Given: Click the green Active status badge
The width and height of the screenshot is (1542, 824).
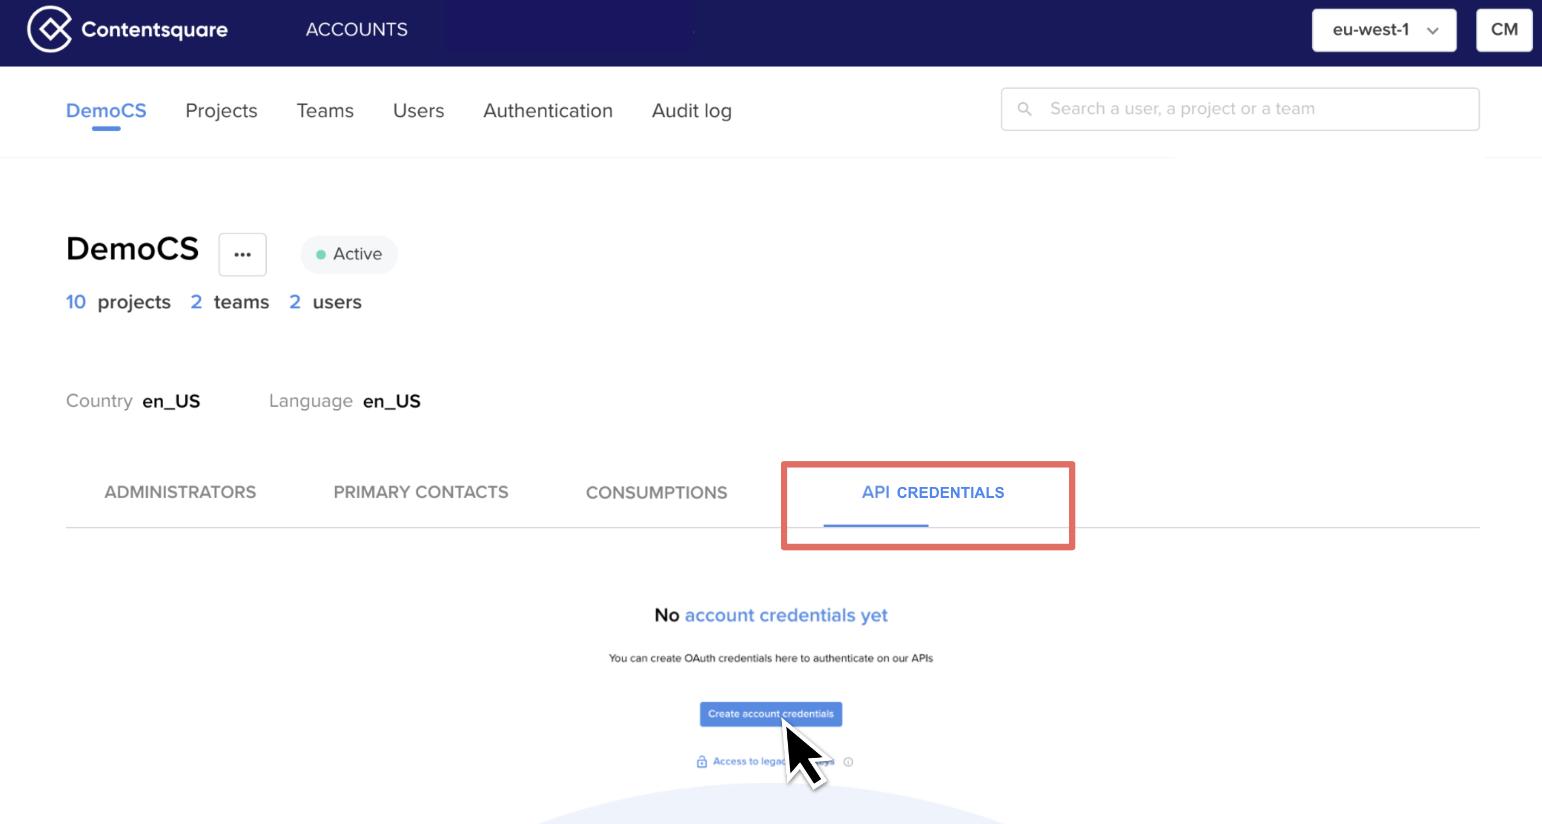Looking at the screenshot, I should [349, 254].
